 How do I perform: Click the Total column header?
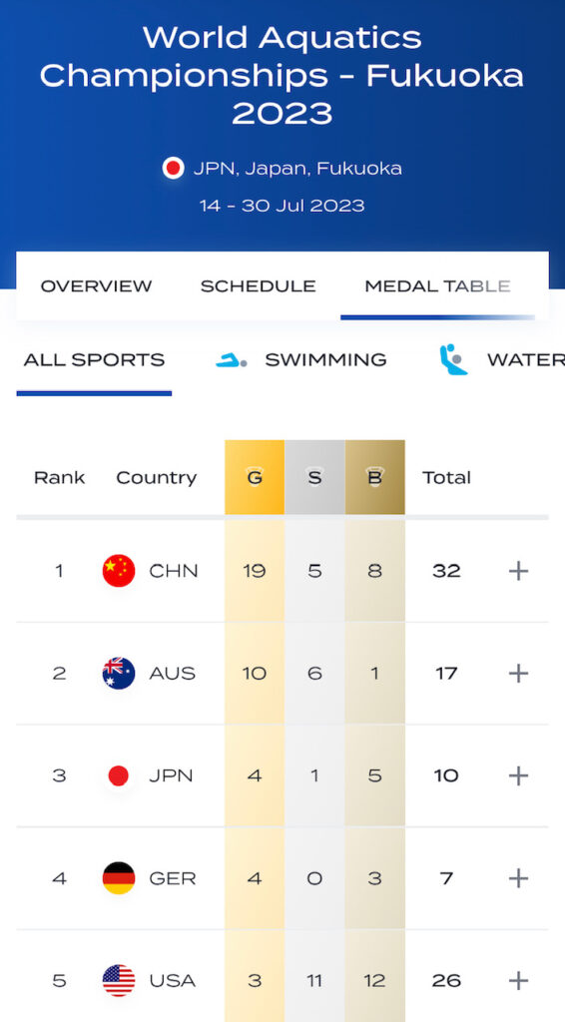click(x=446, y=478)
